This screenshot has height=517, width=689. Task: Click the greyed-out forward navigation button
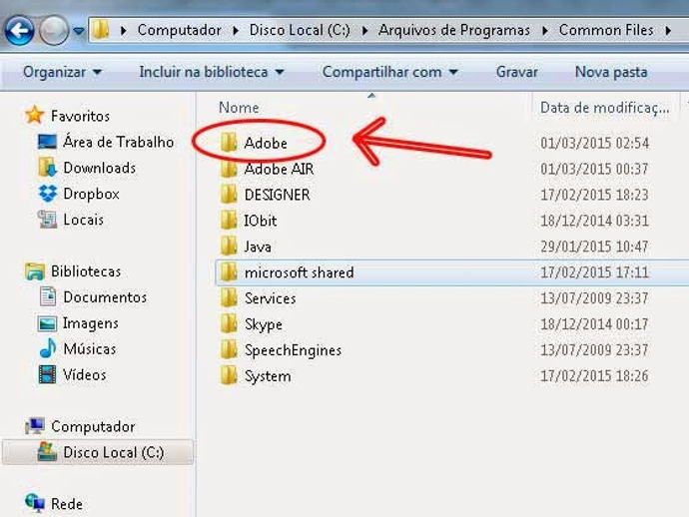click(x=54, y=30)
